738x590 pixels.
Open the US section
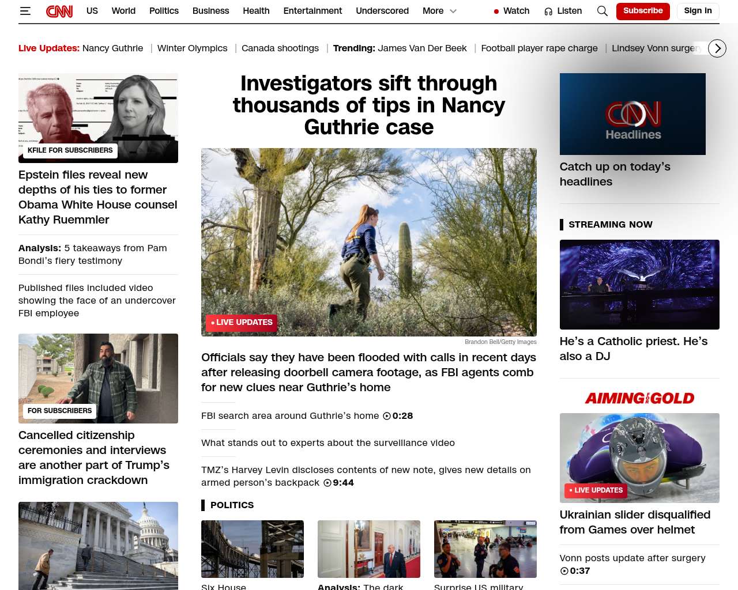click(x=92, y=11)
